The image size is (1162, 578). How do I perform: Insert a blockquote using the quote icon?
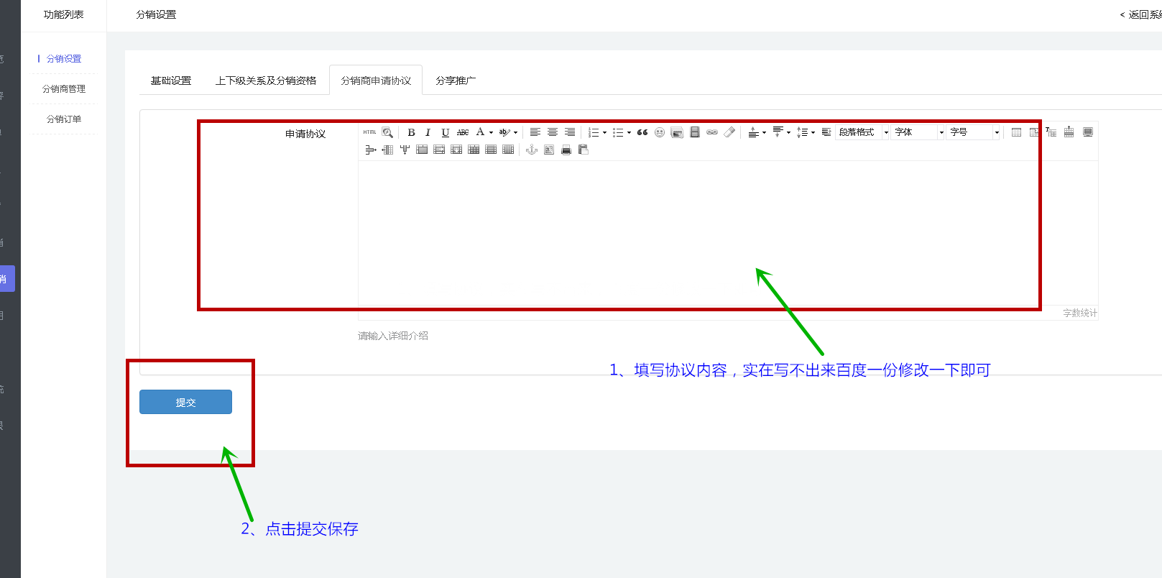pyautogui.click(x=642, y=132)
